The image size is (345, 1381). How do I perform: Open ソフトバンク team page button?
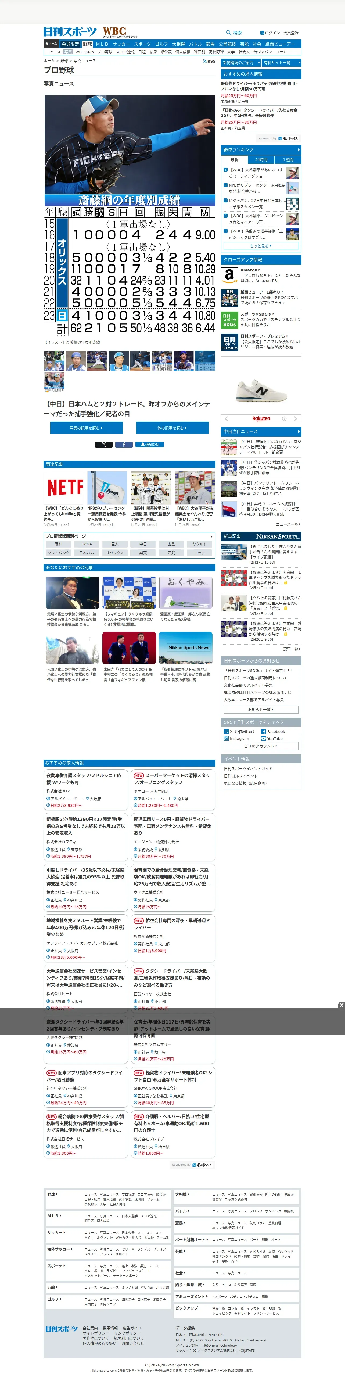(58, 553)
